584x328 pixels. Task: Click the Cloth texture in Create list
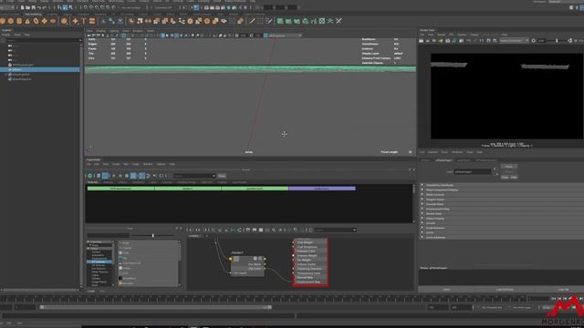[x=125, y=253]
